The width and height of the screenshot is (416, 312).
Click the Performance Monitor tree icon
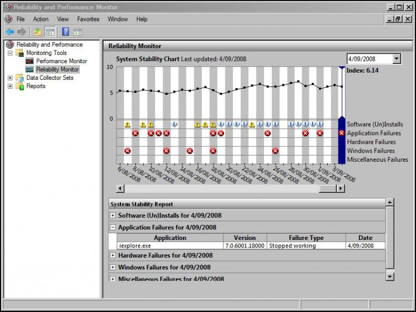29,61
